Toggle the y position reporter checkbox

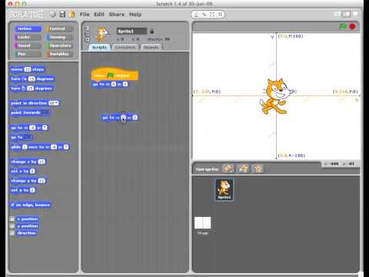[x=12, y=226]
